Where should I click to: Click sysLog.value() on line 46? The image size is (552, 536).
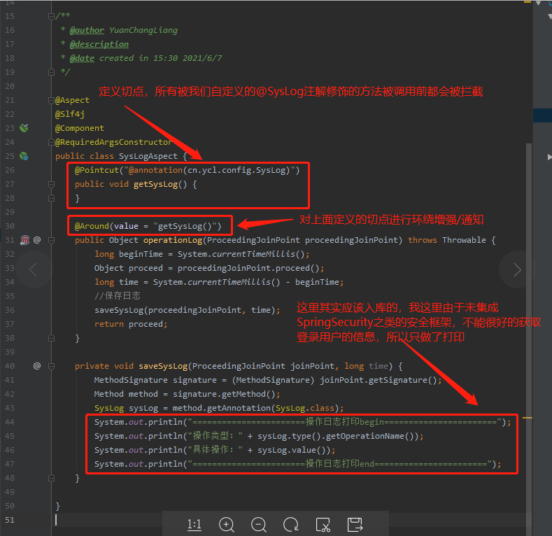[x=292, y=450]
